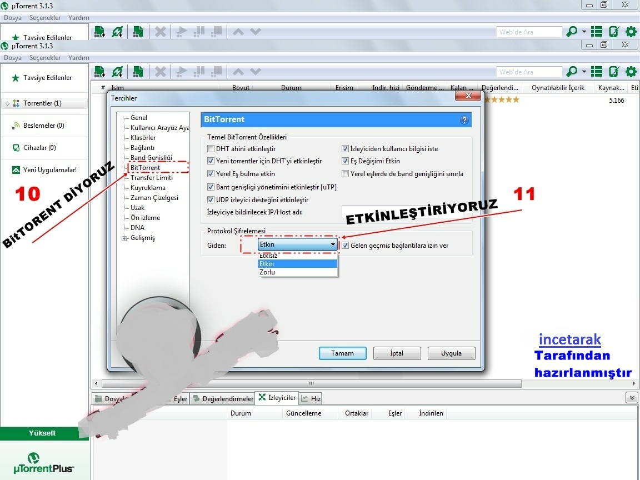Choose Zorlu in the dropdown list

pos(298,272)
